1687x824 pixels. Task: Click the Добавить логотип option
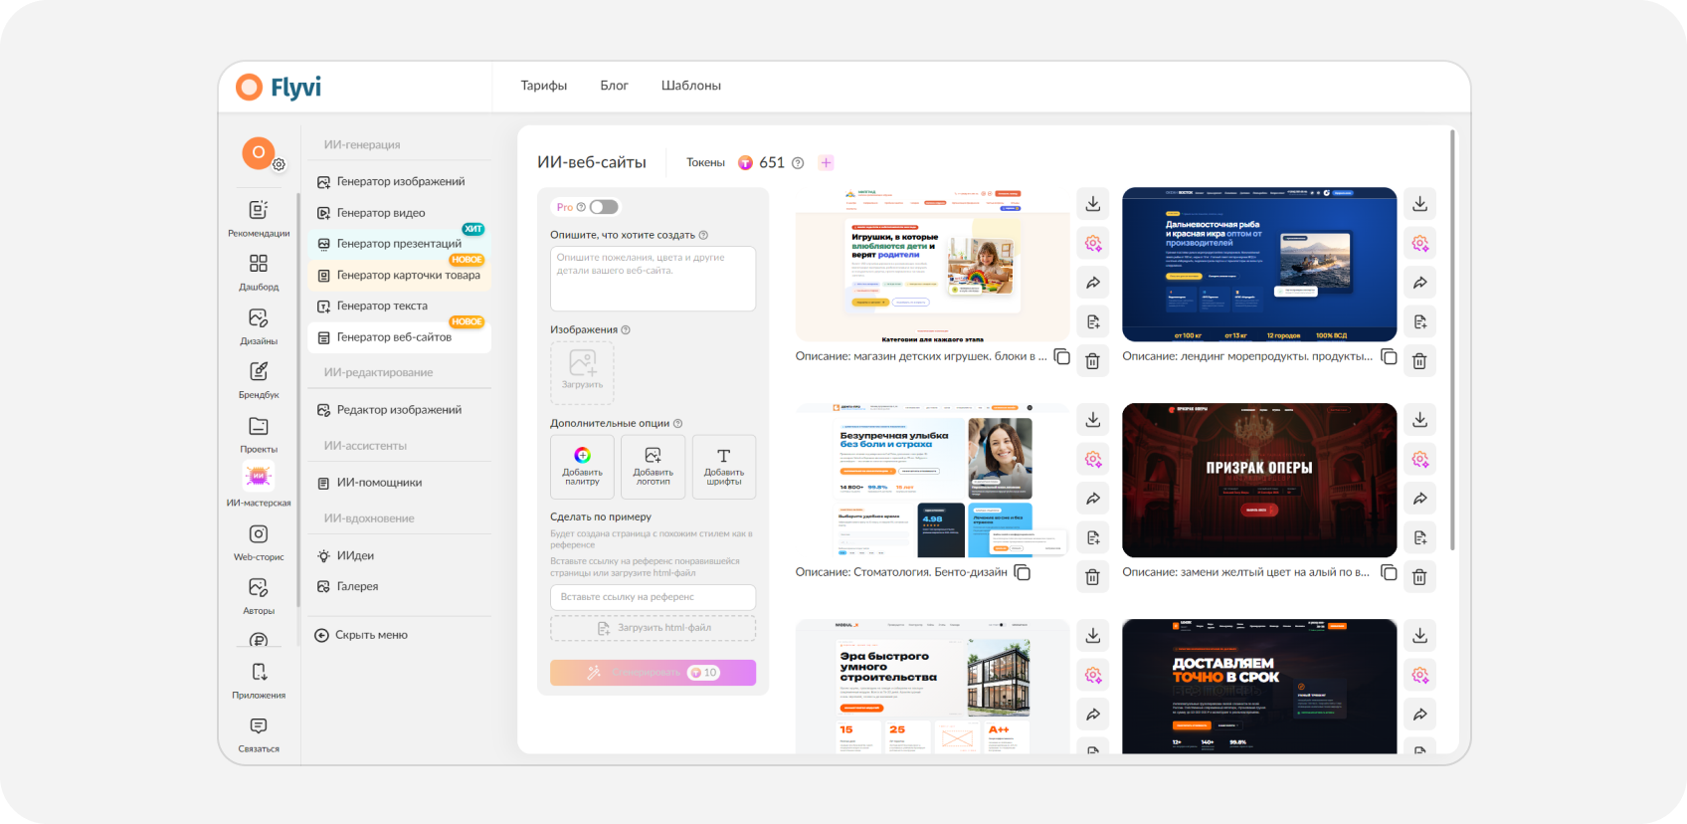click(654, 467)
